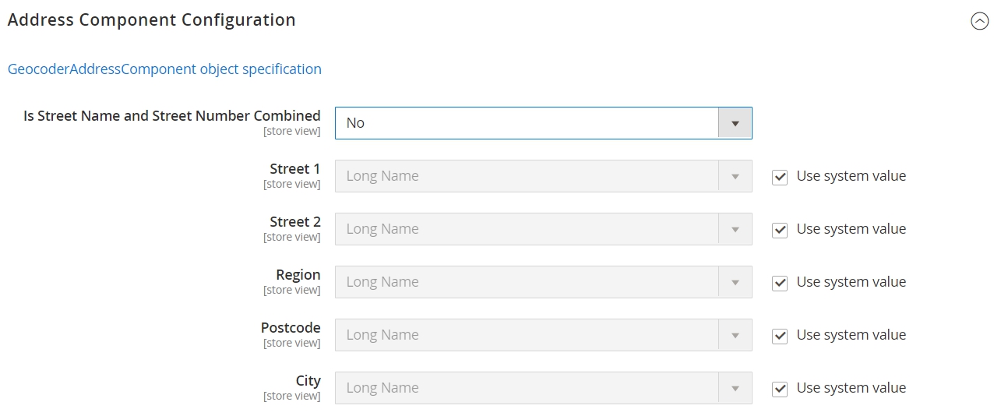
Task: Toggle Use system value checkbox for Postcode
Action: coord(780,336)
